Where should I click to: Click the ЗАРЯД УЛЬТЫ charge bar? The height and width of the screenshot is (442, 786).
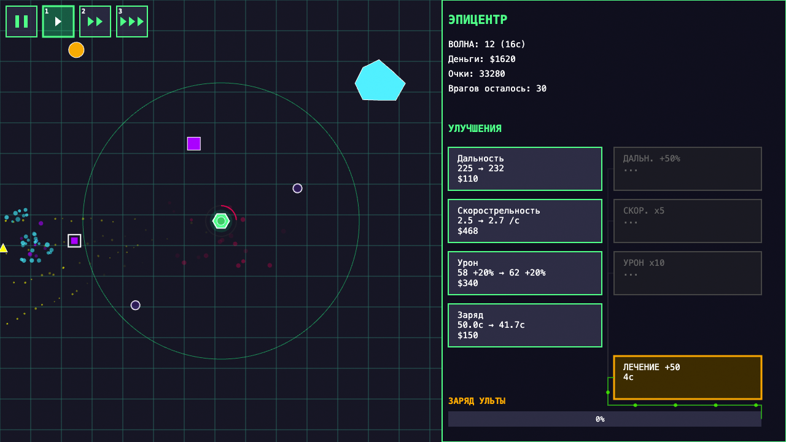pos(605,419)
